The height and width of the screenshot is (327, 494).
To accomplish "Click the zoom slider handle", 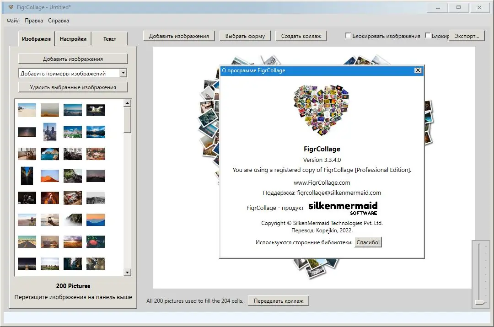I will coord(480,302).
